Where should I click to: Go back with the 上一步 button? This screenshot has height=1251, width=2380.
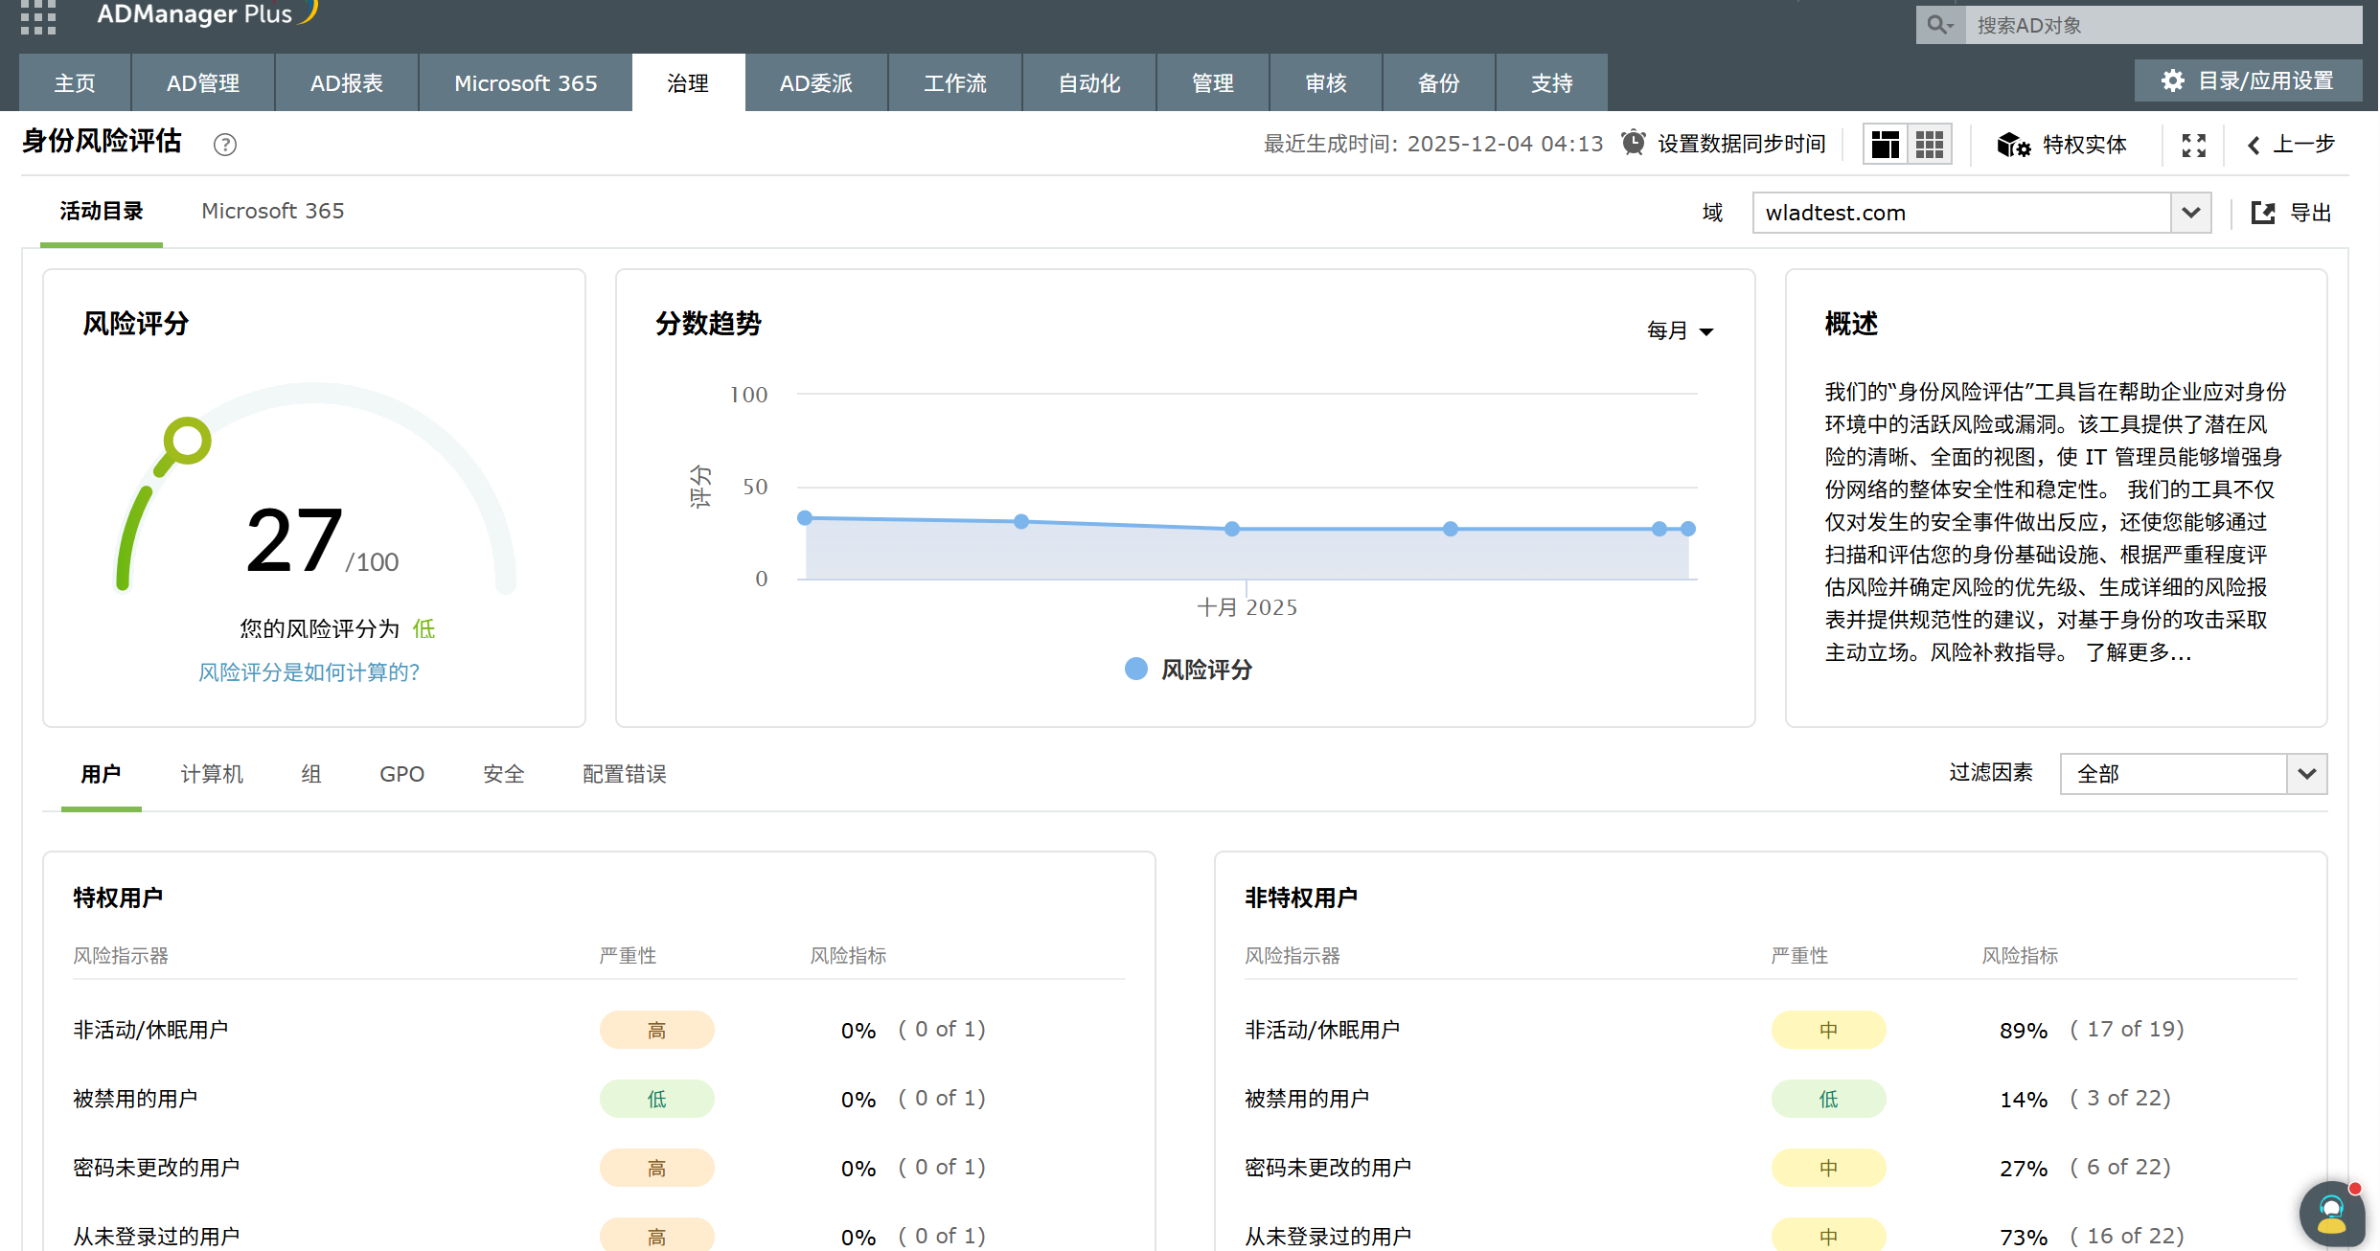pos(2292,145)
